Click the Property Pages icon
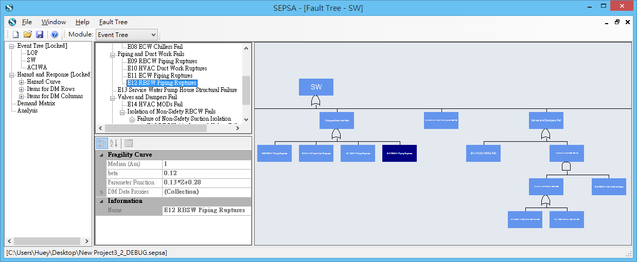637x262 pixels. (129, 143)
